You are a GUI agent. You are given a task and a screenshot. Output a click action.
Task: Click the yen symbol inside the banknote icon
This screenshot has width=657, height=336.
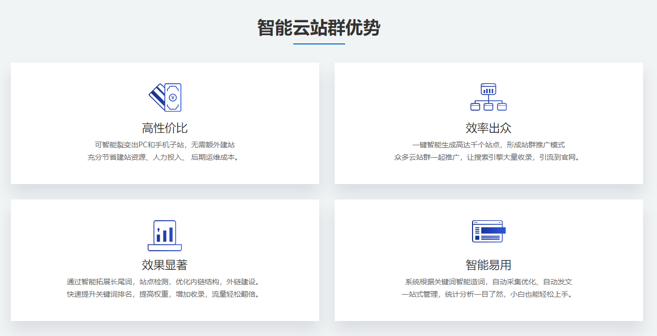pos(173,97)
